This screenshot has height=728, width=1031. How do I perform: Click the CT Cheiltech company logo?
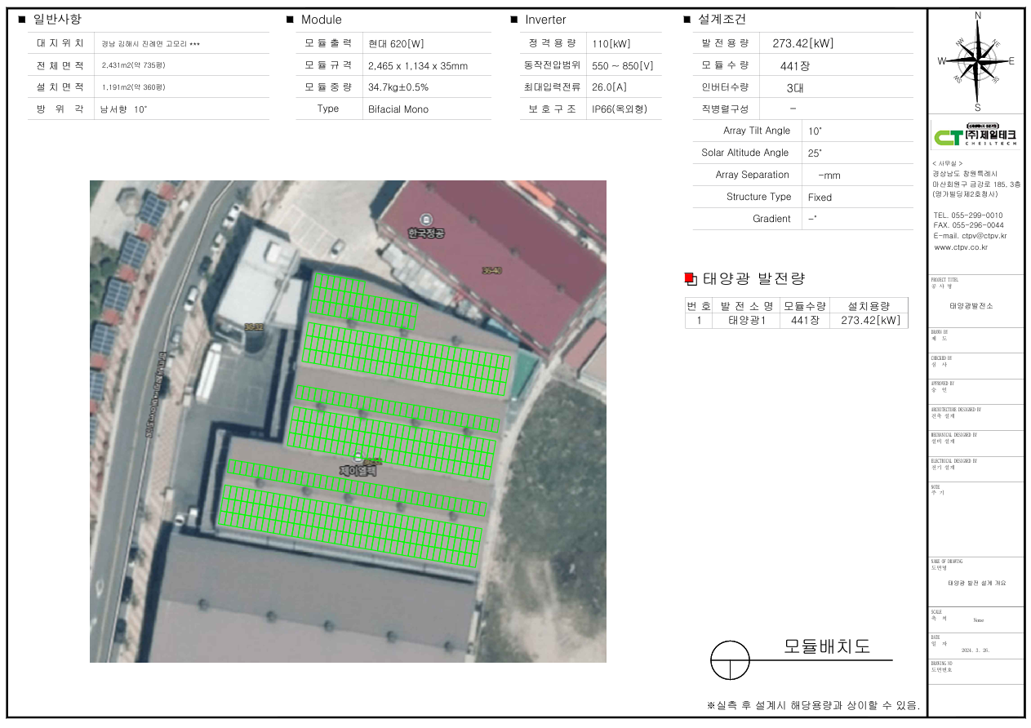tap(975, 135)
